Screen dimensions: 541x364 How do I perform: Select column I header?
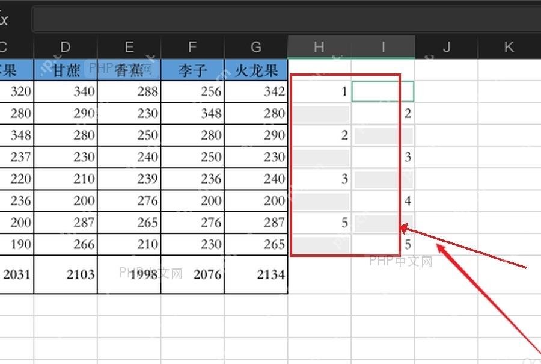(383, 47)
